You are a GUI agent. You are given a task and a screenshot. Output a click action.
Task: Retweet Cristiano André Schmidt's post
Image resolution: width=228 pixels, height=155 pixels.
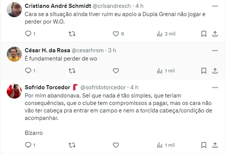72,34
